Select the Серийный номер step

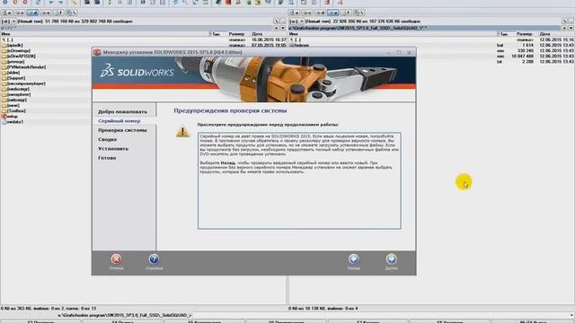[119, 121]
